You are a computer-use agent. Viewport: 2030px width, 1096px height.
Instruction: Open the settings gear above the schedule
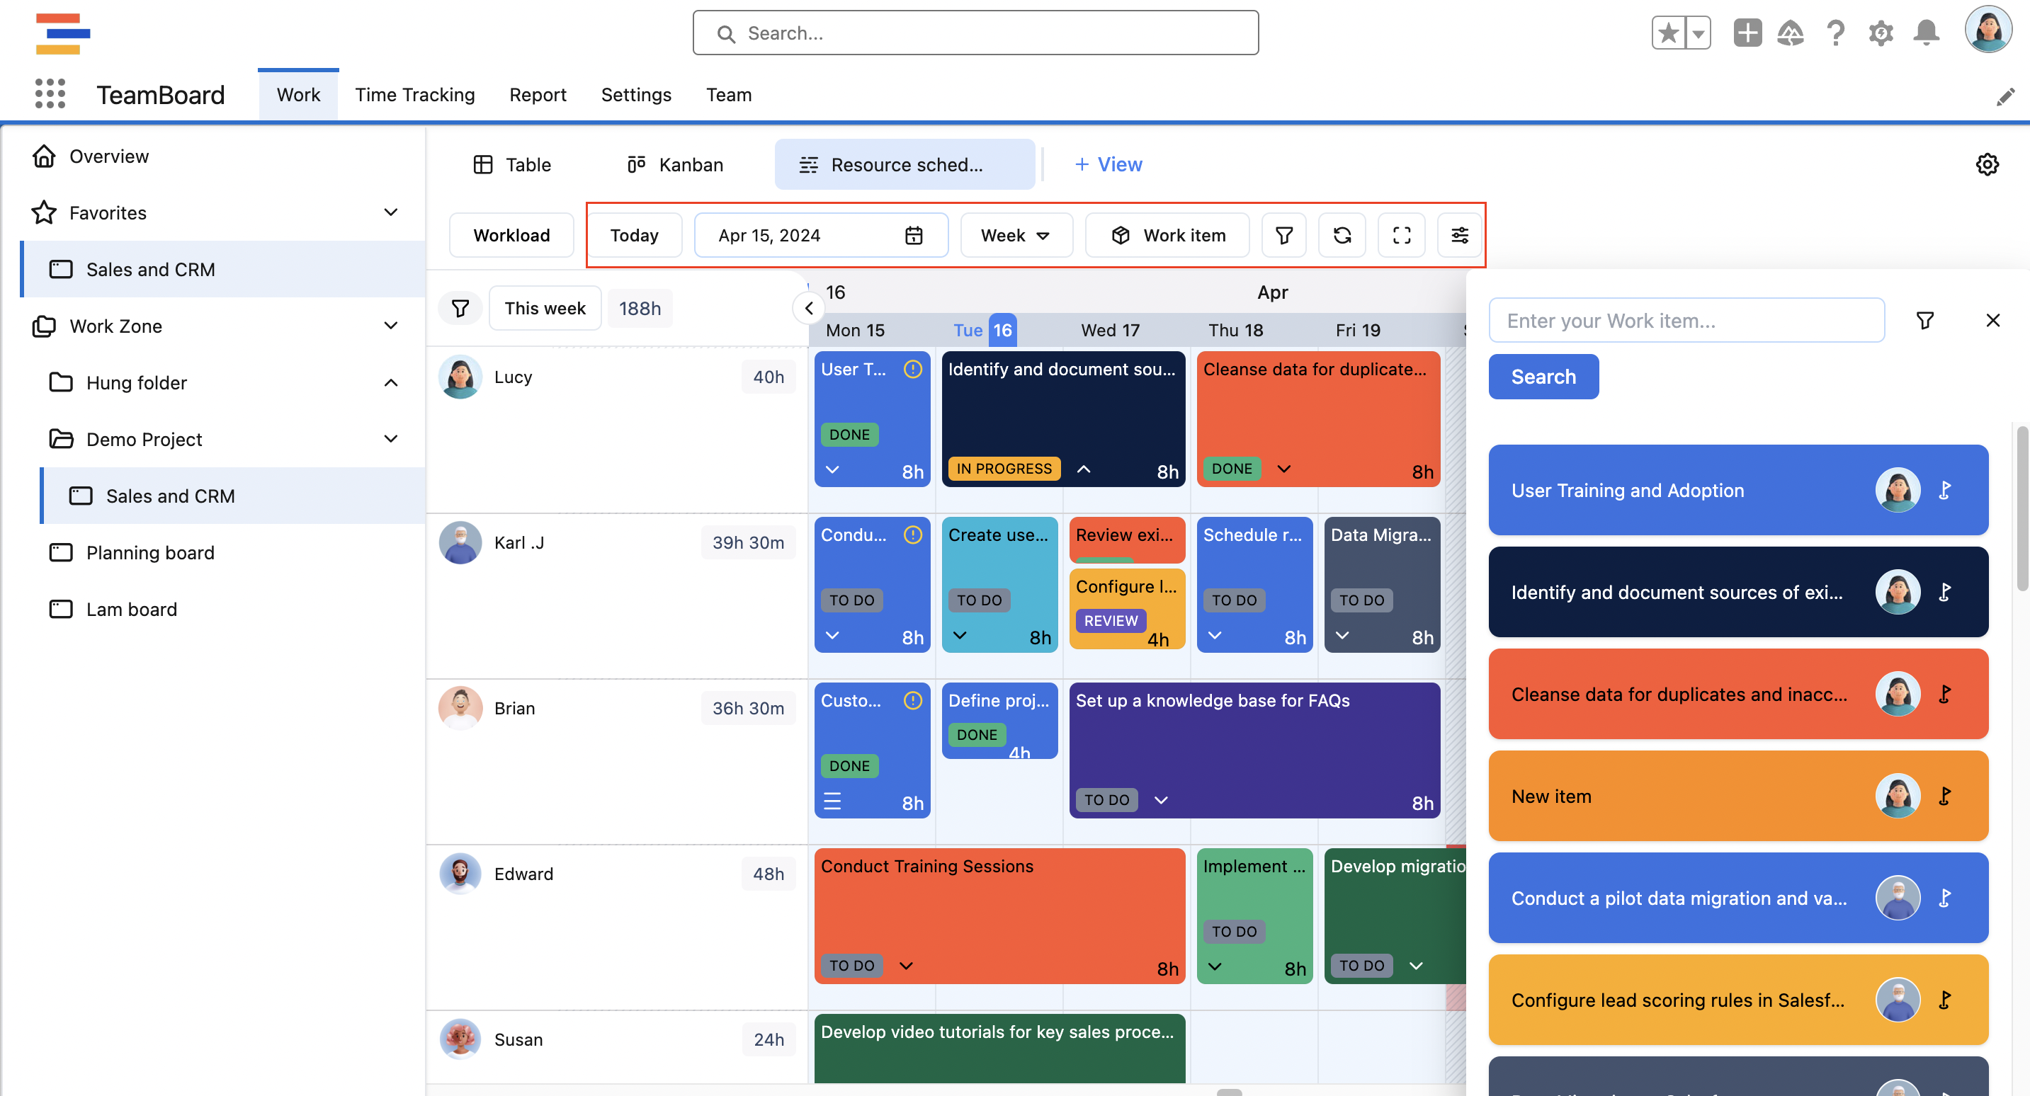tap(1988, 164)
